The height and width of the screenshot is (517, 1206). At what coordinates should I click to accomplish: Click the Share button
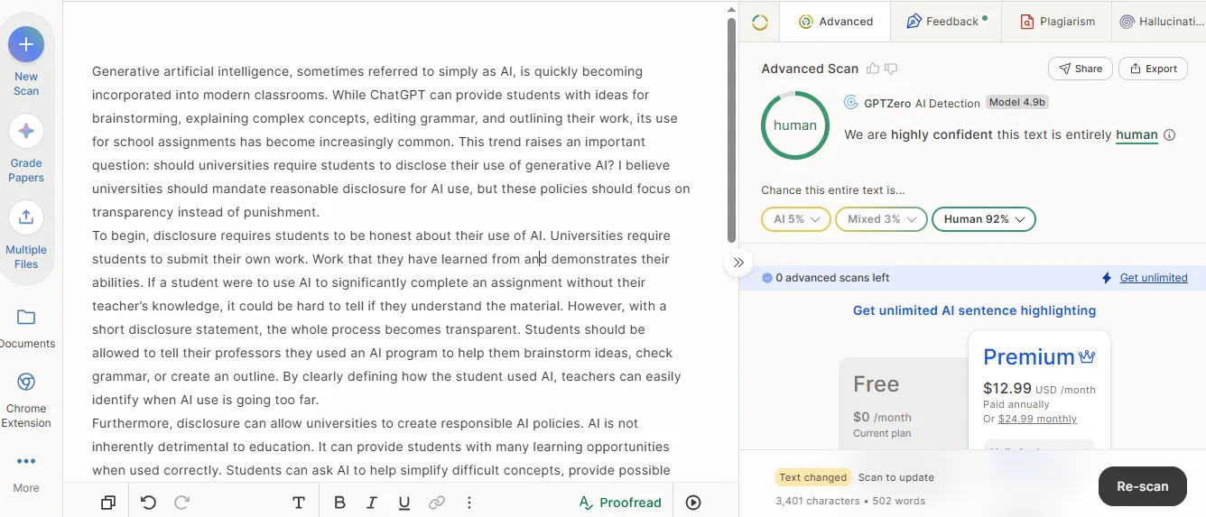1080,69
